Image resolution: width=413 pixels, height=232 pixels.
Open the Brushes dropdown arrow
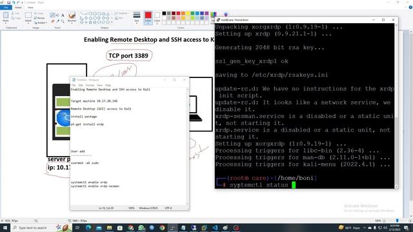[x=72, y=23]
